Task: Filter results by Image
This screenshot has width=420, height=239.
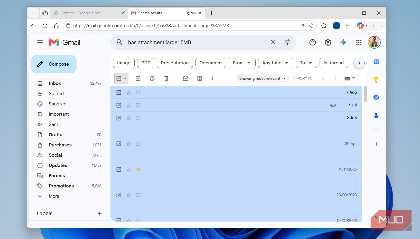Action: tap(124, 63)
